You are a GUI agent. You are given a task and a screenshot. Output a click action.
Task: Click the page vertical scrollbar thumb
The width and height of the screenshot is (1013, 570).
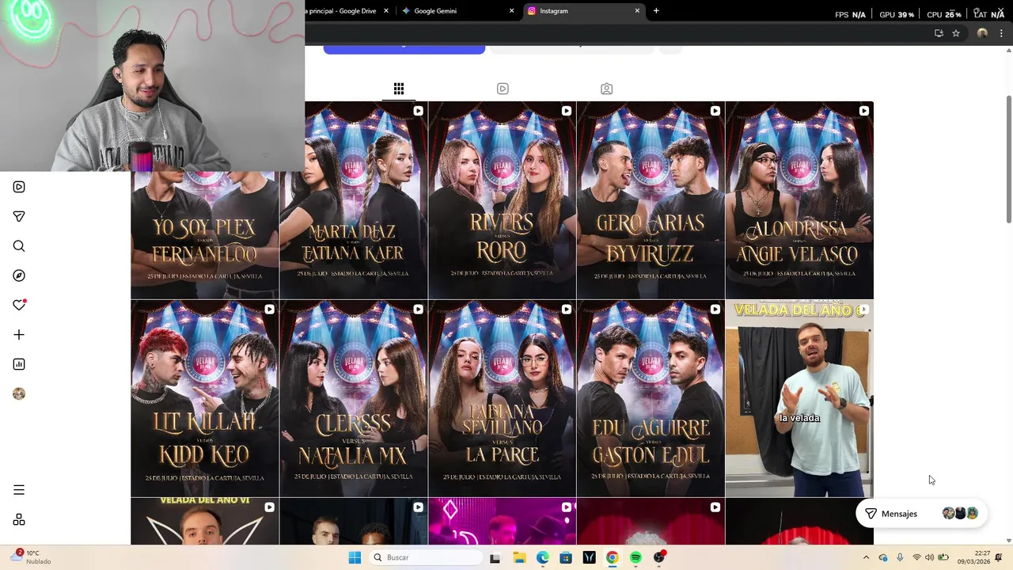[x=1008, y=158]
